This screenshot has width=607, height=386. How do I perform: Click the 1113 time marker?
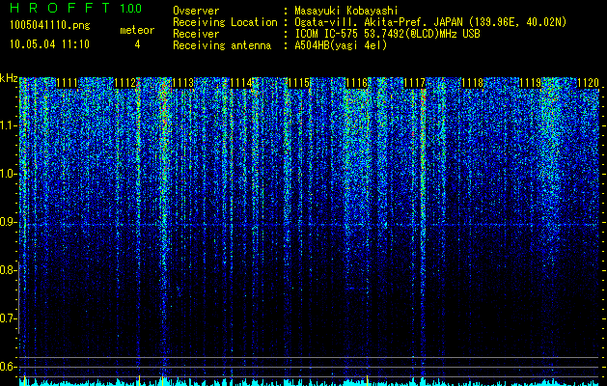click(x=182, y=83)
